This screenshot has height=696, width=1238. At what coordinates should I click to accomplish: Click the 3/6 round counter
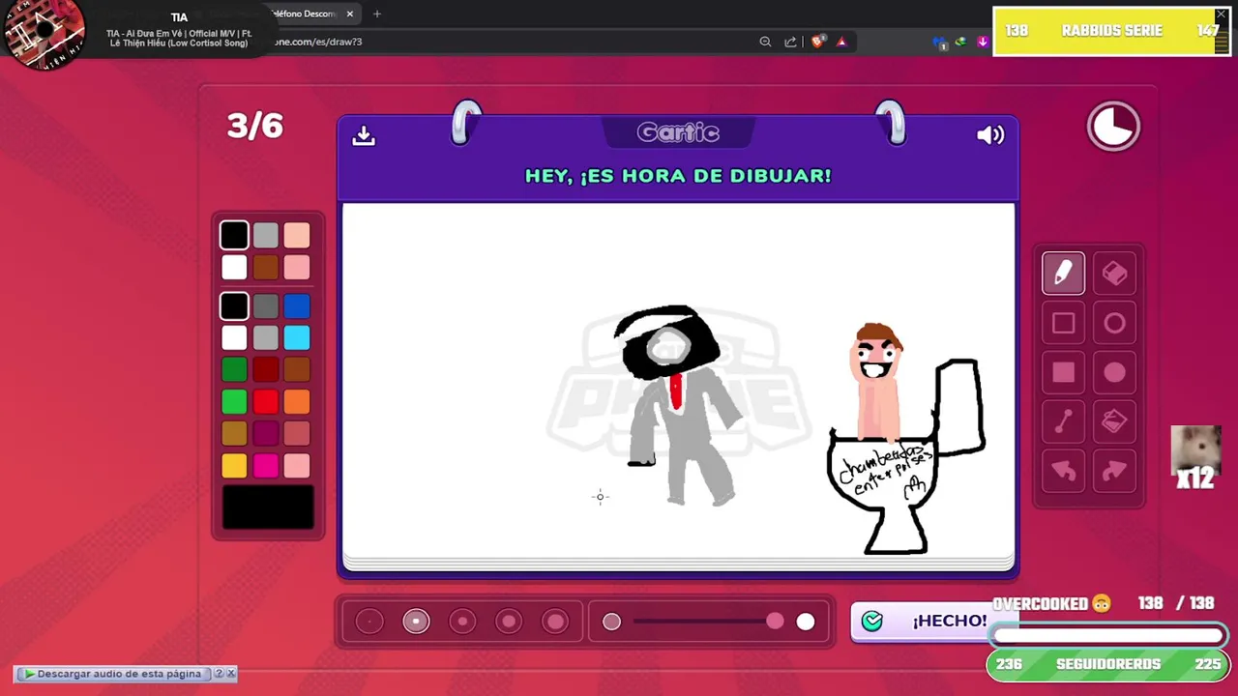click(255, 126)
